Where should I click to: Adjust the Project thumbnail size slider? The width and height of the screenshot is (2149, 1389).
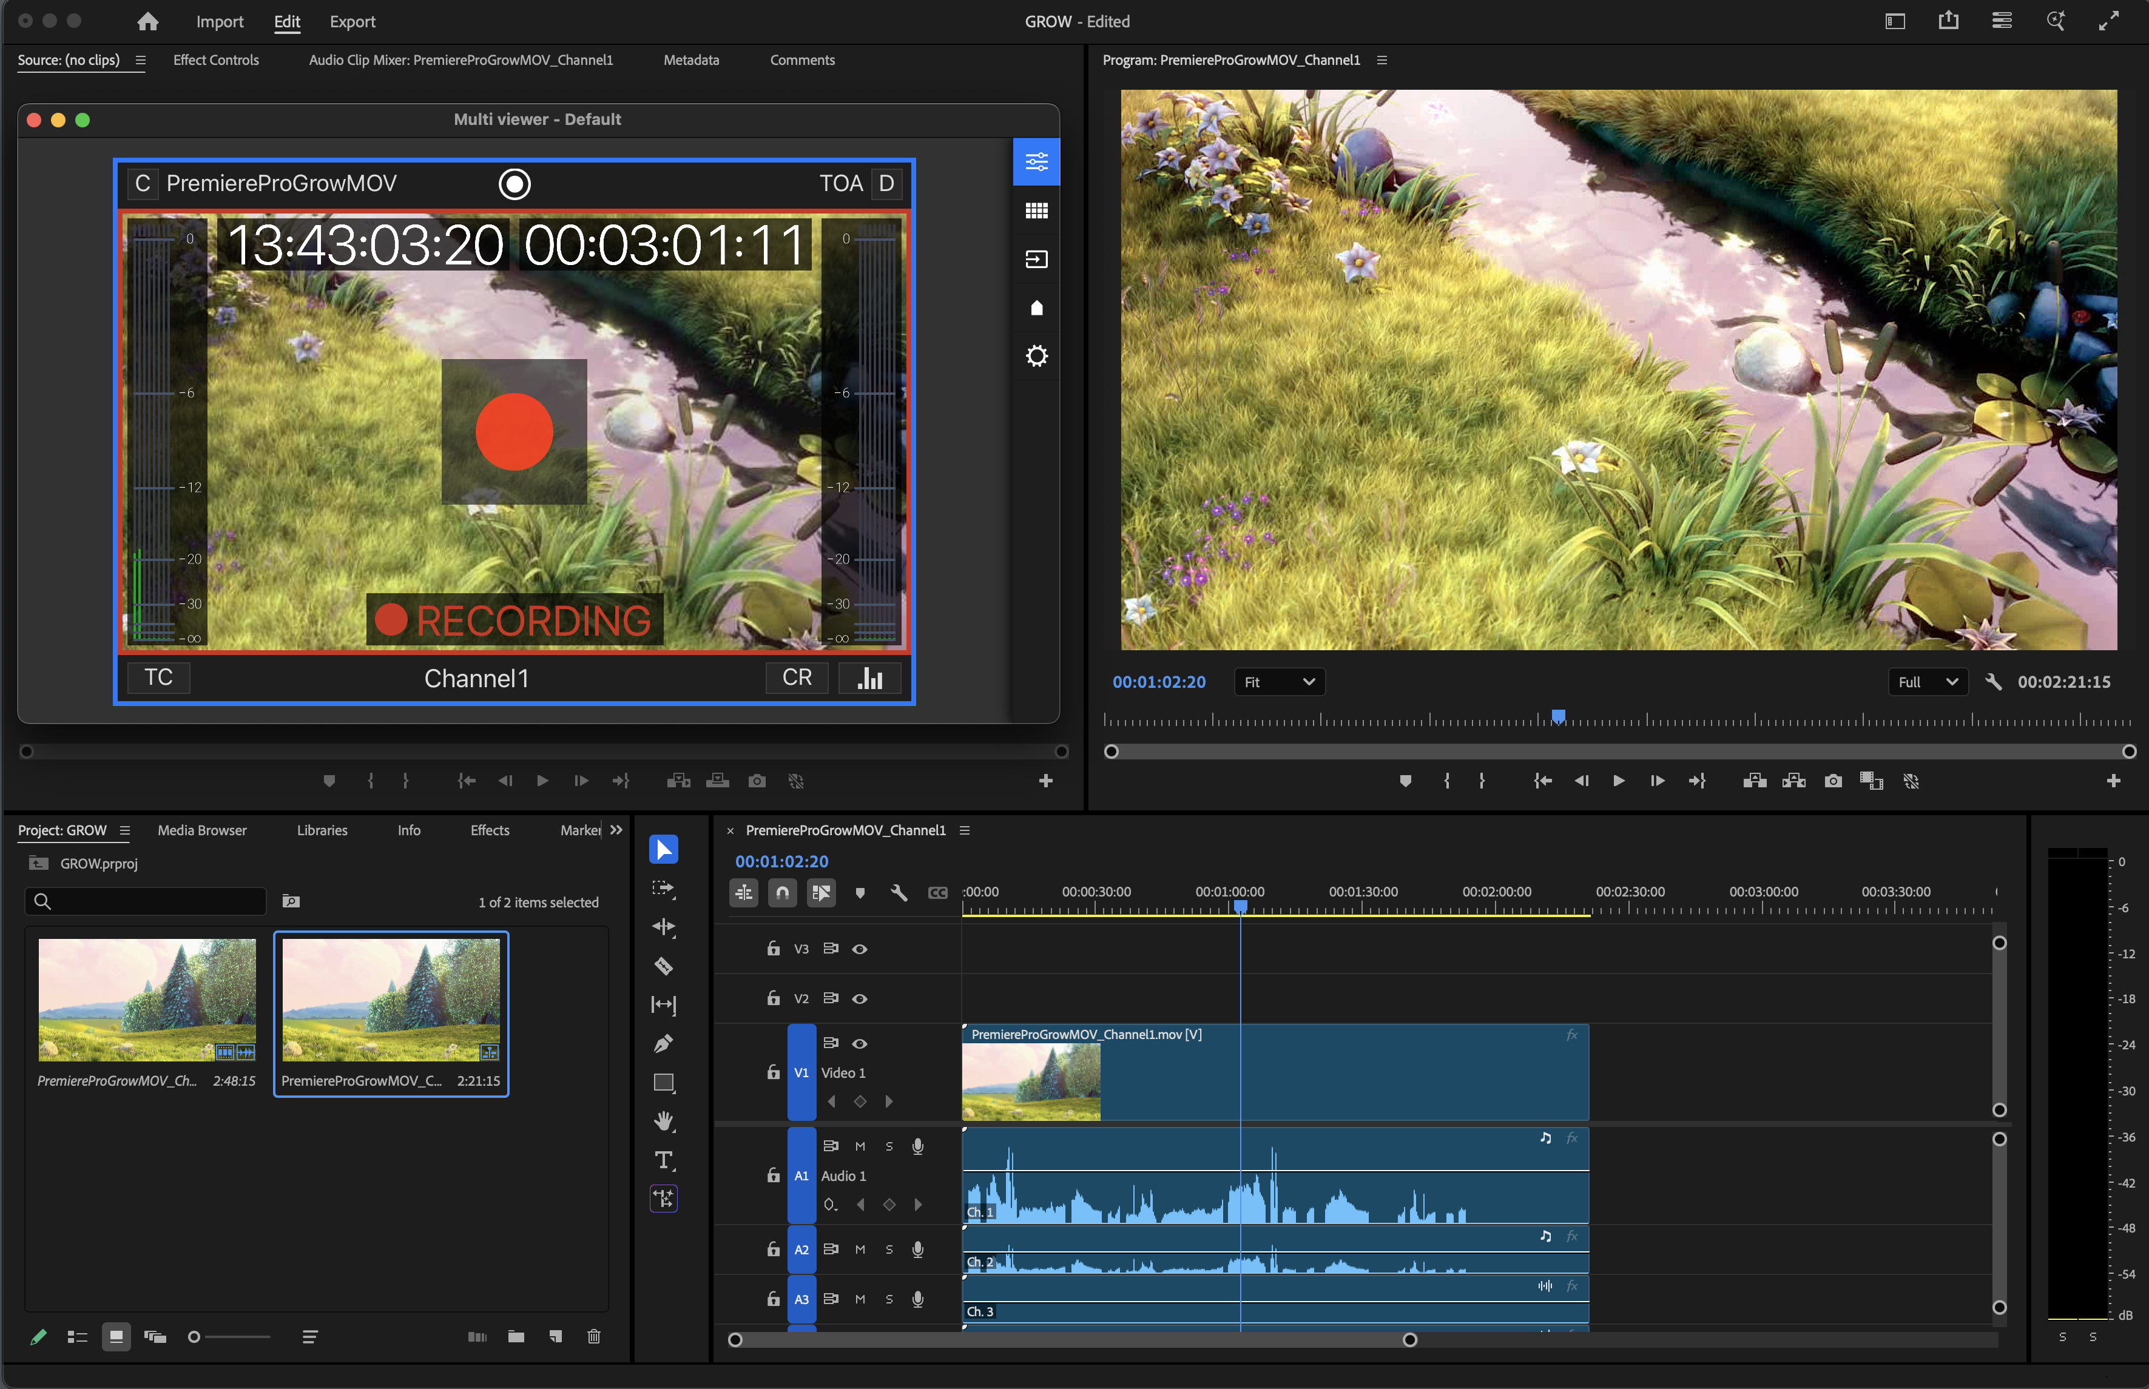coord(195,1337)
